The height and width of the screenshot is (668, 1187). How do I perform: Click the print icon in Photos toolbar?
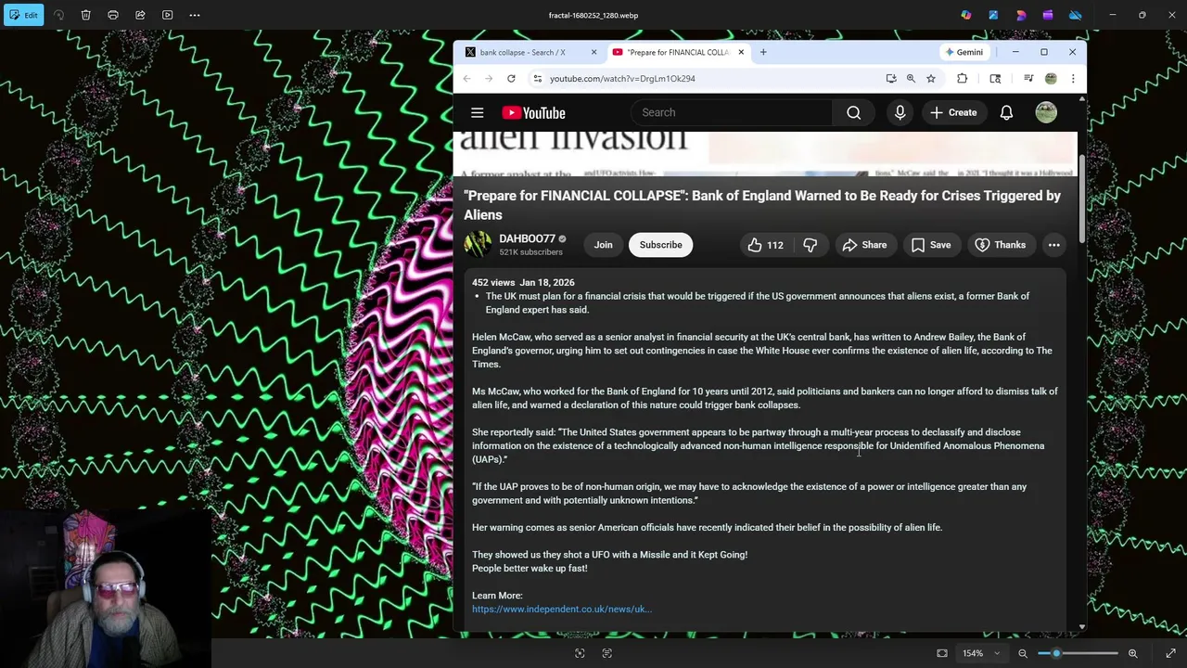(113, 15)
